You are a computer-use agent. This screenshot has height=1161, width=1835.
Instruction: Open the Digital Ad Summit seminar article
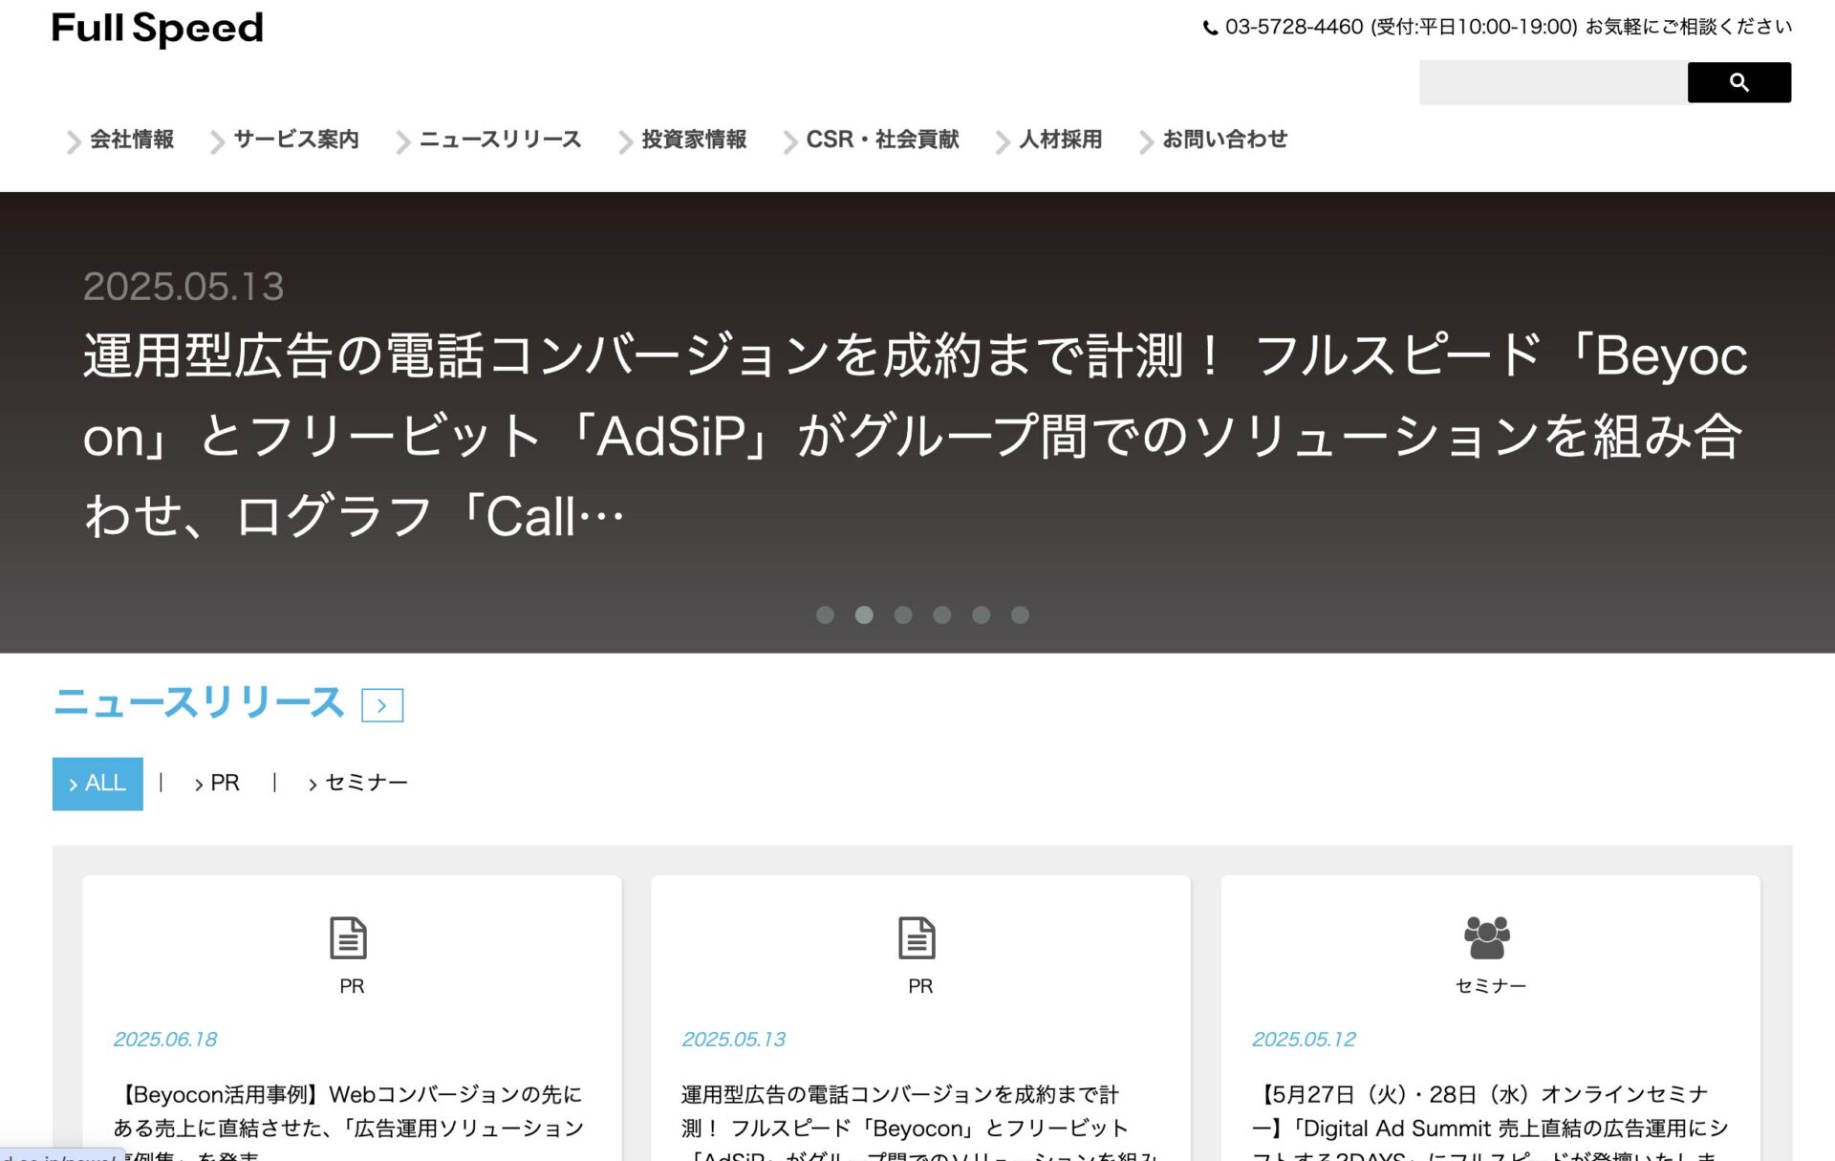pyautogui.click(x=1490, y=1122)
